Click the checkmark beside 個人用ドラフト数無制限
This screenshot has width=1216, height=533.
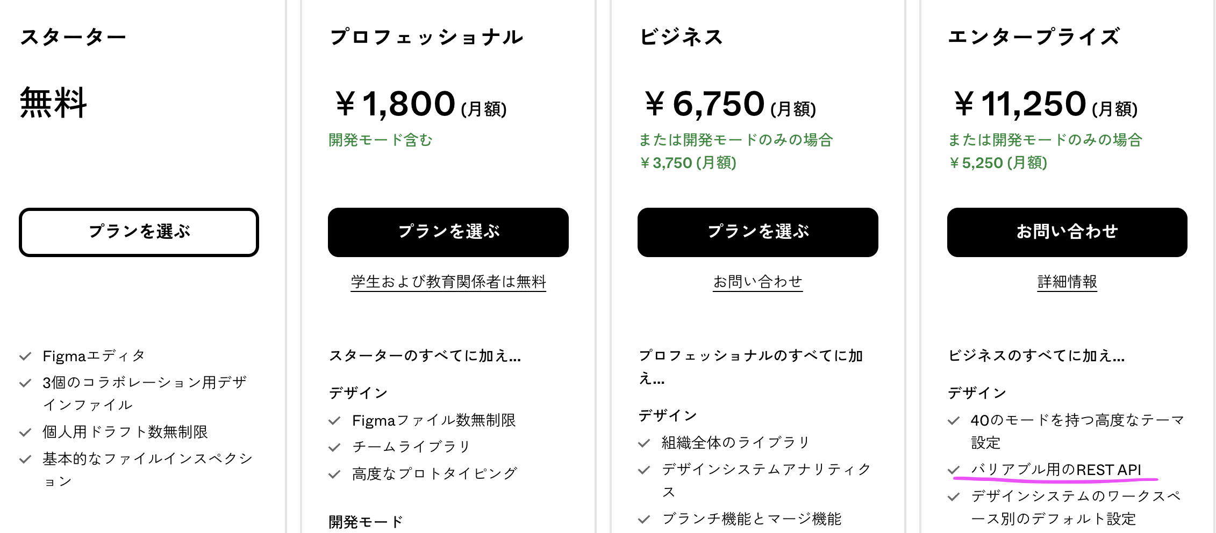[25, 432]
